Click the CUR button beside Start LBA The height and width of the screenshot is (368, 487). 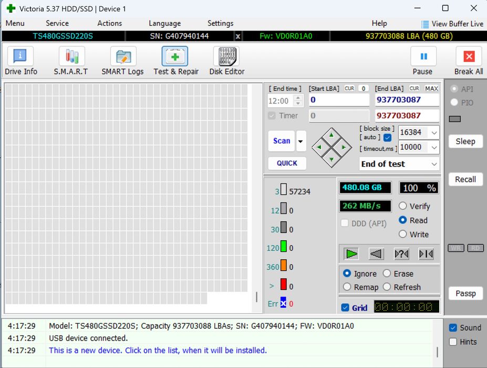[x=349, y=88]
